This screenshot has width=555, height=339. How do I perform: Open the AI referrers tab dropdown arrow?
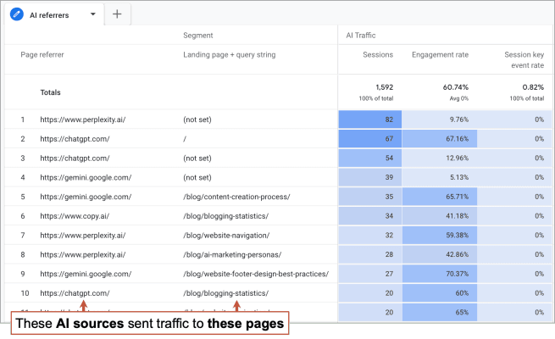click(92, 14)
